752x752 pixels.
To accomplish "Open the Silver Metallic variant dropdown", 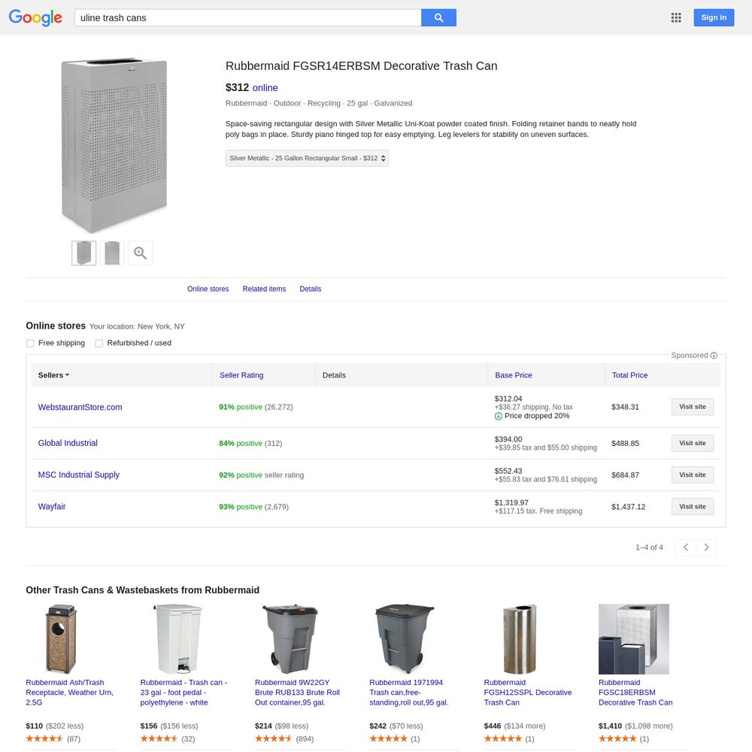I will click(307, 158).
